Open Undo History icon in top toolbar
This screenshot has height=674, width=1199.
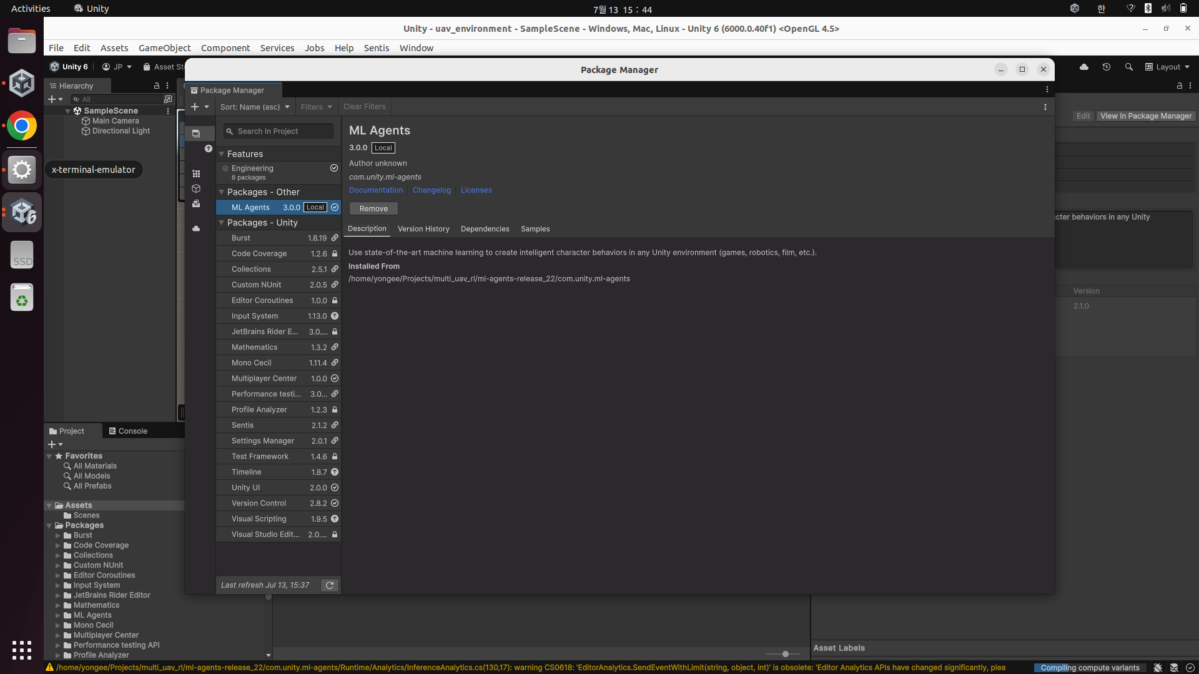tap(1106, 67)
